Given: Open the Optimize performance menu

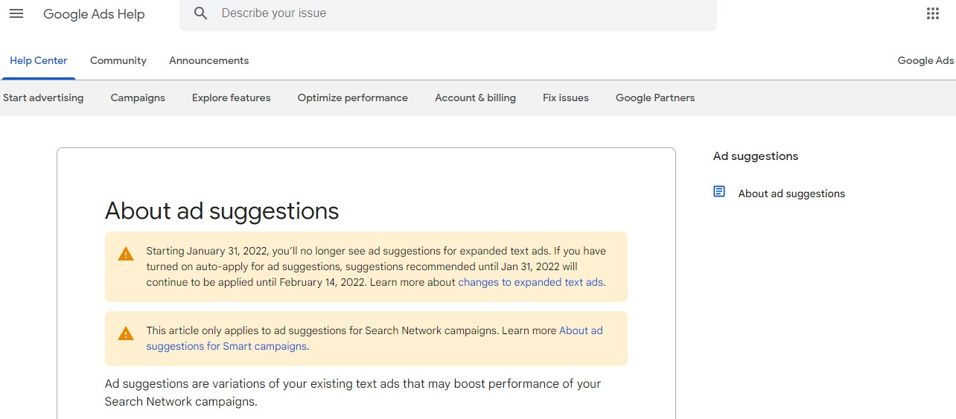Looking at the screenshot, I should coord(352,98).
